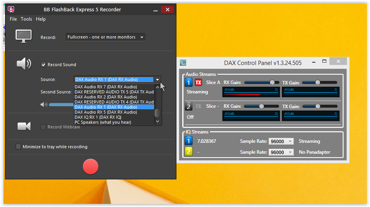The image size is (370, 207).
Task: Close the DAX Control Panel window
Action: point(338,61)
